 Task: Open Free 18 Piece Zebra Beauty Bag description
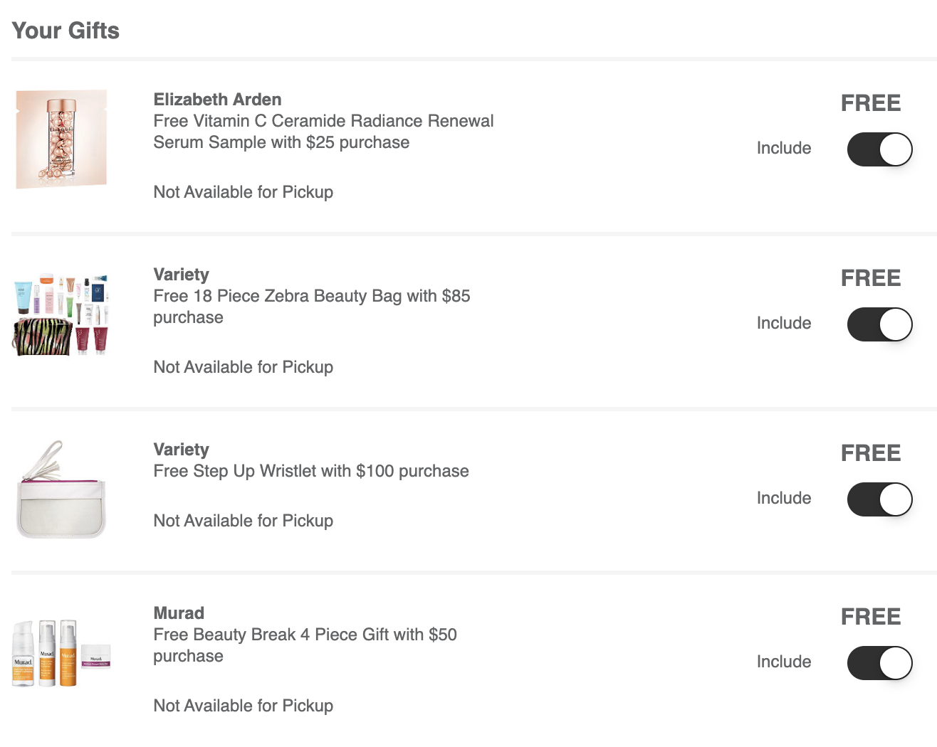click(312, 307)
